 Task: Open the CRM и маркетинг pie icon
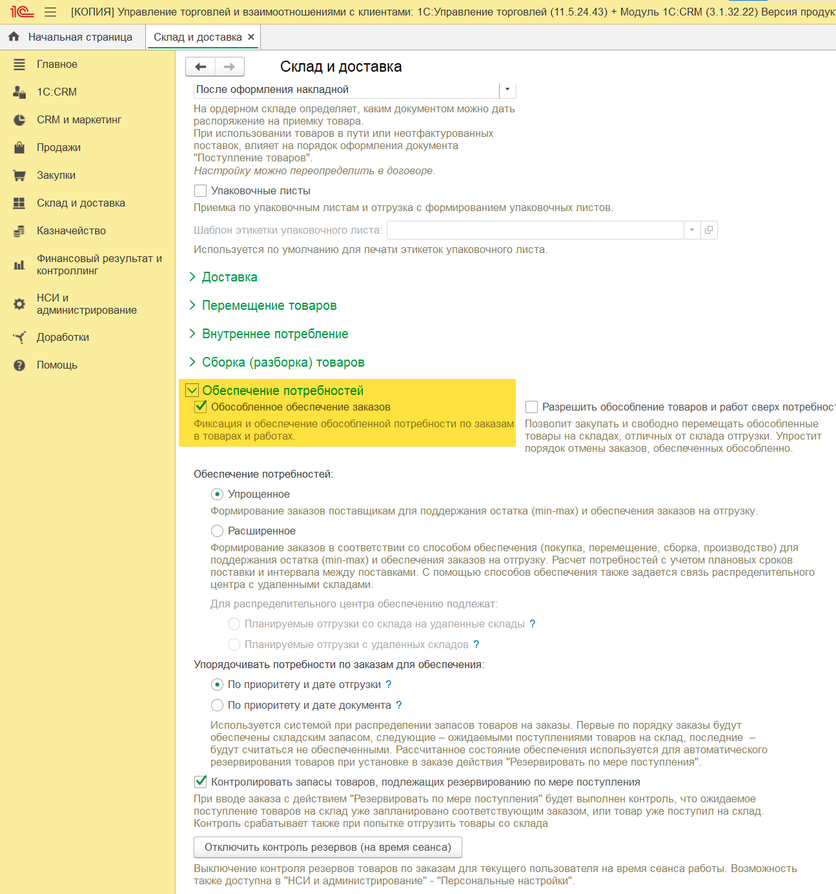pos(19,120)
